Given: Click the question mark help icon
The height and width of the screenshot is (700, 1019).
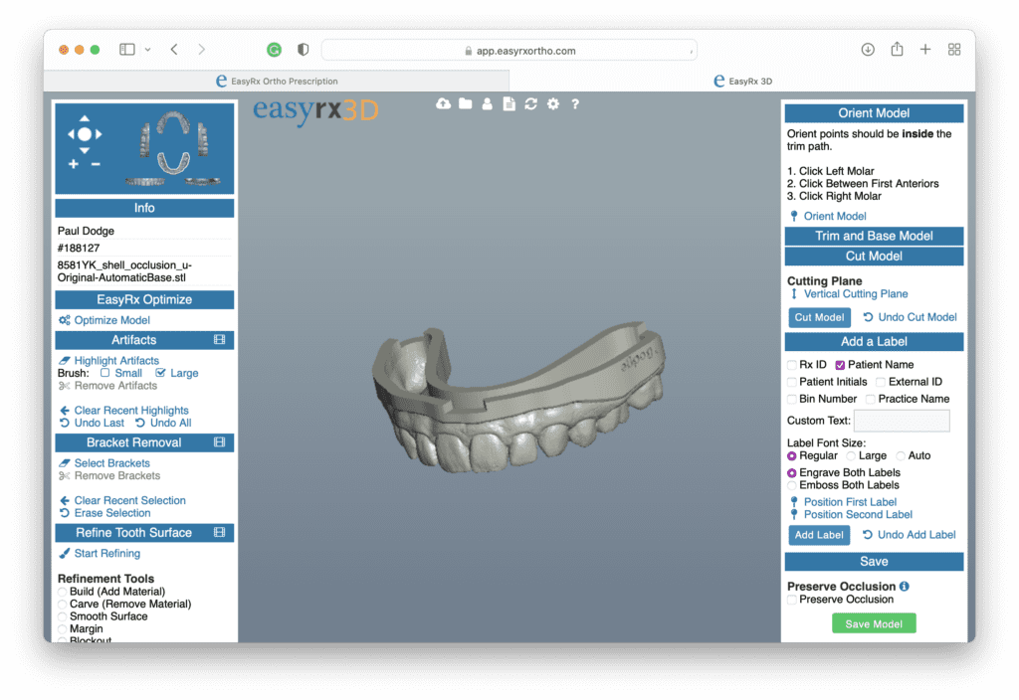Looking at the screenshot, I should point(575,103).
